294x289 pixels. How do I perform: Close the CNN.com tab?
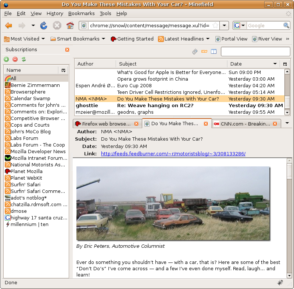[275, 124]
